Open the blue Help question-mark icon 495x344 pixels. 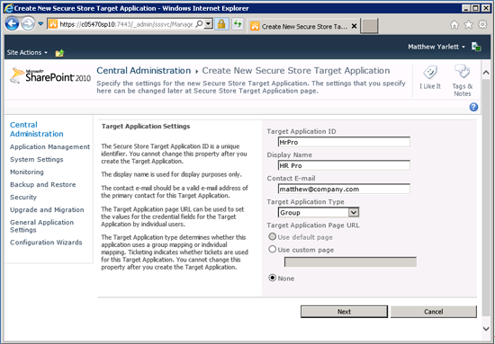473,107
